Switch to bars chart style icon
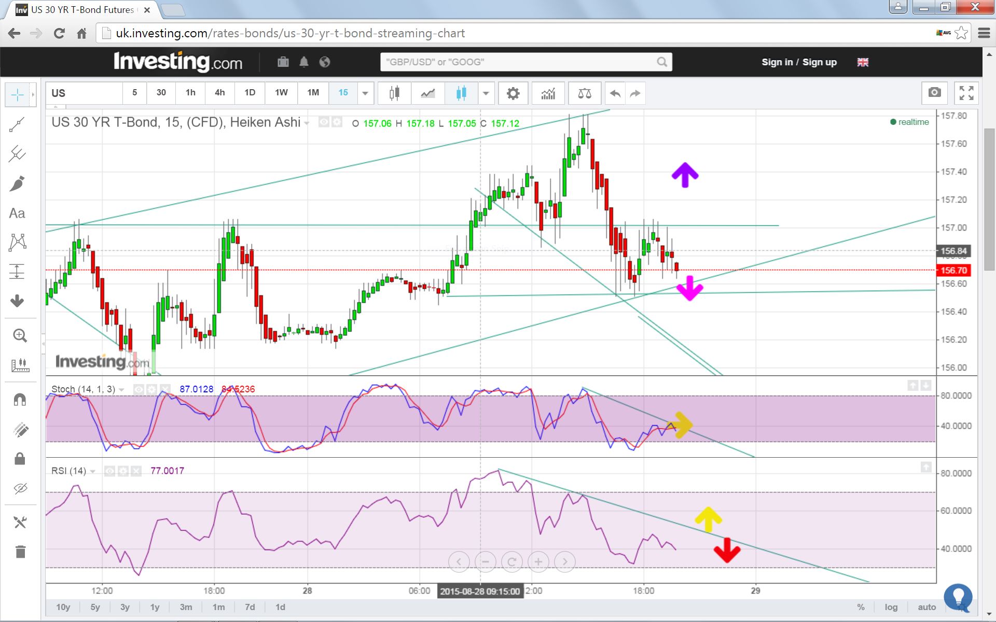This screenshot has height=622, width=996. coord(395,93)
